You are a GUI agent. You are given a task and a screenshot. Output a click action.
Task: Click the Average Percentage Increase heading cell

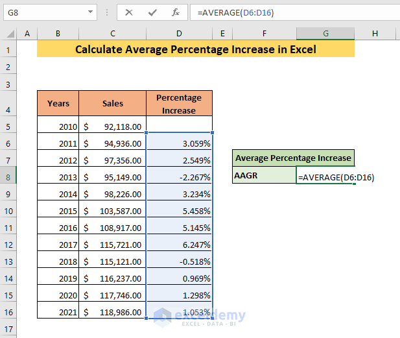294,158
